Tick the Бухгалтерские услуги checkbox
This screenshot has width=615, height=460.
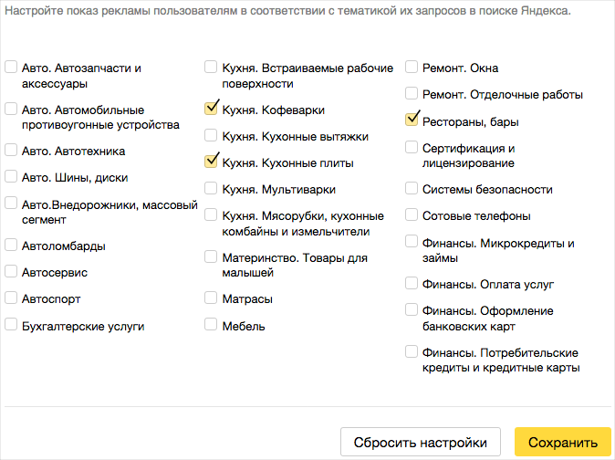tap(11, 325)
